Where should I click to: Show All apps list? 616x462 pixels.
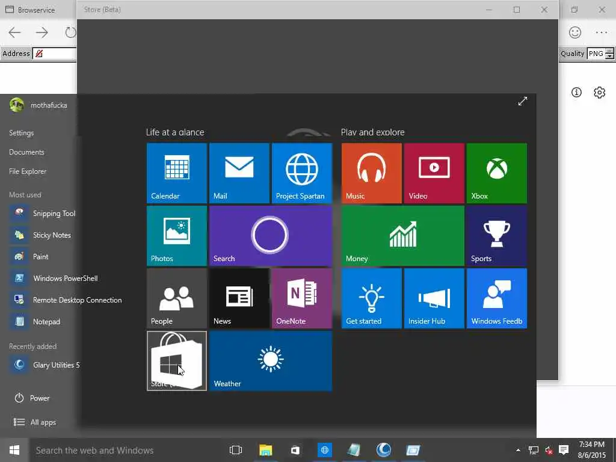pos(34,422)
